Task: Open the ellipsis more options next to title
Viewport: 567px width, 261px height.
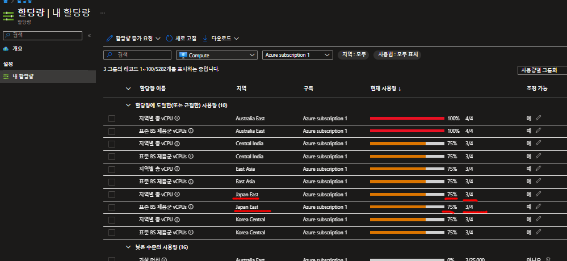Action: coord(103,13)
